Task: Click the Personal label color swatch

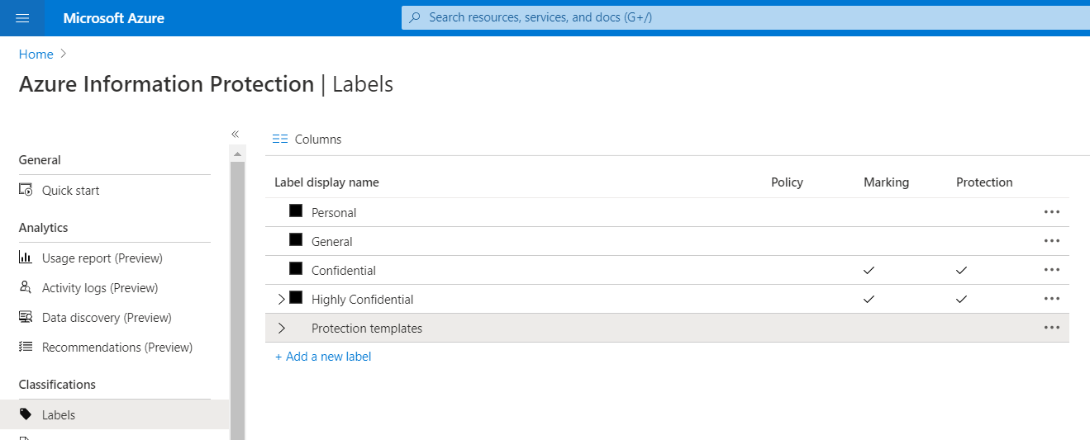Action: (x=296, y=211)
